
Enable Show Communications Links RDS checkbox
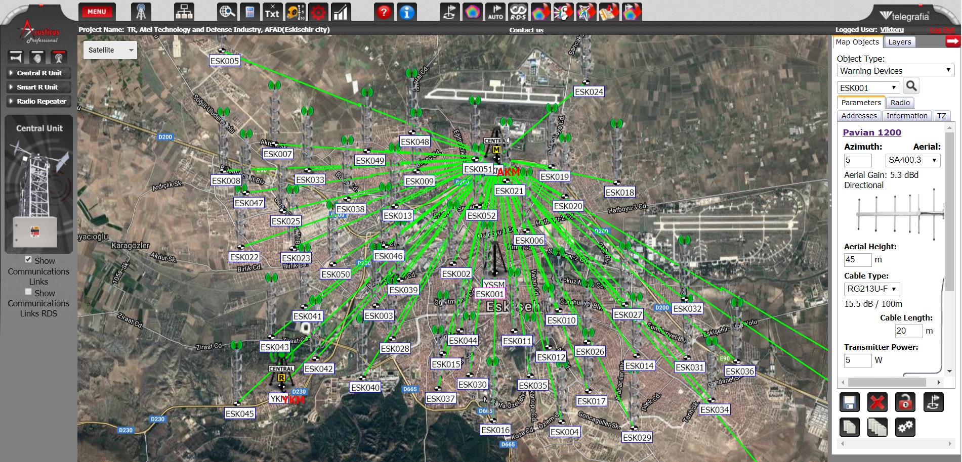[x=28, y=292]
